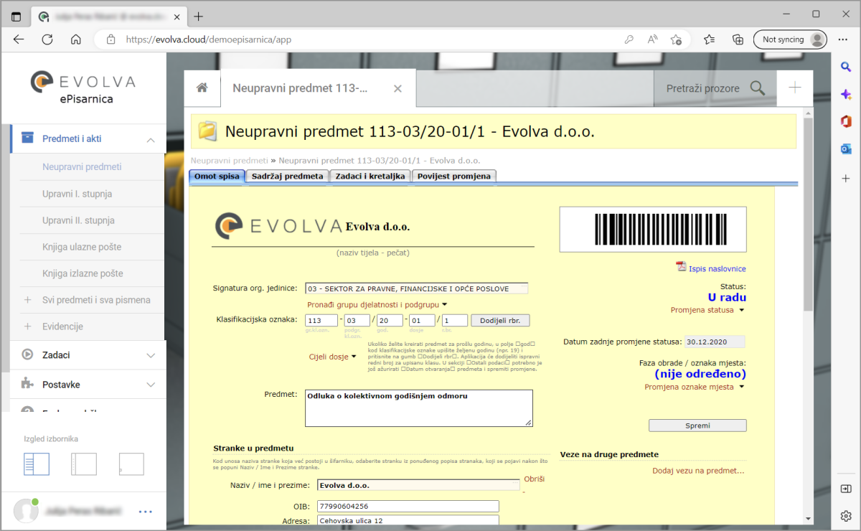Expand the Postavke menu section
The width and height of the screenshot is (861, 531).
pos(151,385)
